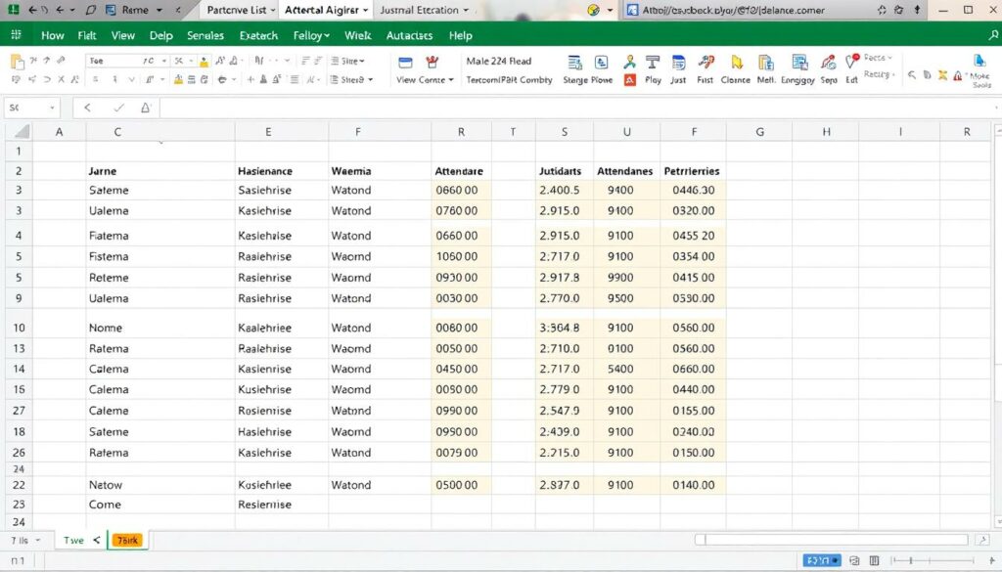Select the cell containing Nome

pos(160,328)
